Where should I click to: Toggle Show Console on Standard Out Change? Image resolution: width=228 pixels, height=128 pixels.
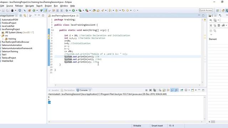click(x=172, y=90)
